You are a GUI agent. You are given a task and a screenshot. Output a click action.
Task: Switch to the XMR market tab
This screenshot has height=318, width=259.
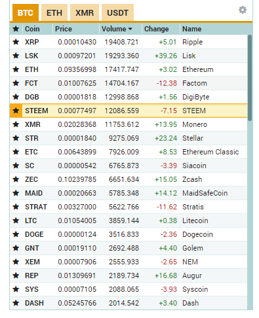coord(85,12)
